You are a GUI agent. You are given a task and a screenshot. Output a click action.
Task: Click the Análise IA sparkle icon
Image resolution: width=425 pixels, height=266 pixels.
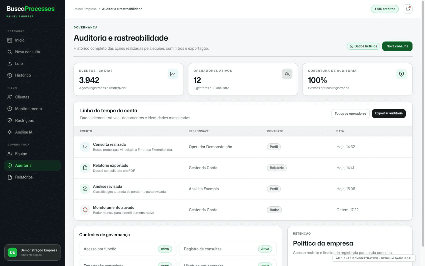point(10,132)
